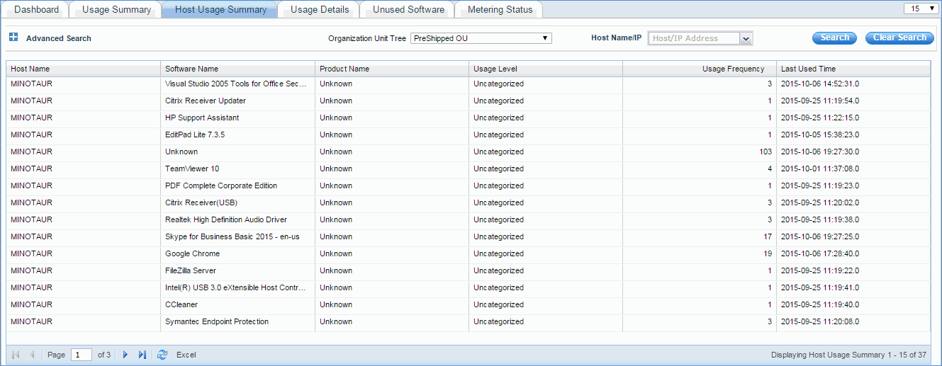This screenshot has width=942, height=366.
Task: Open the page size dropdown showing 15
Action: [x=920, y=8]
